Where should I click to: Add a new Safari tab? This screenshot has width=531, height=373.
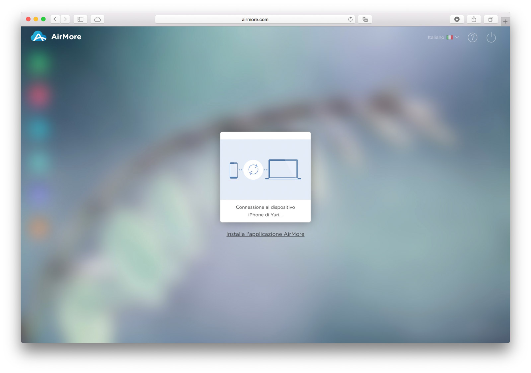(505, 21)
